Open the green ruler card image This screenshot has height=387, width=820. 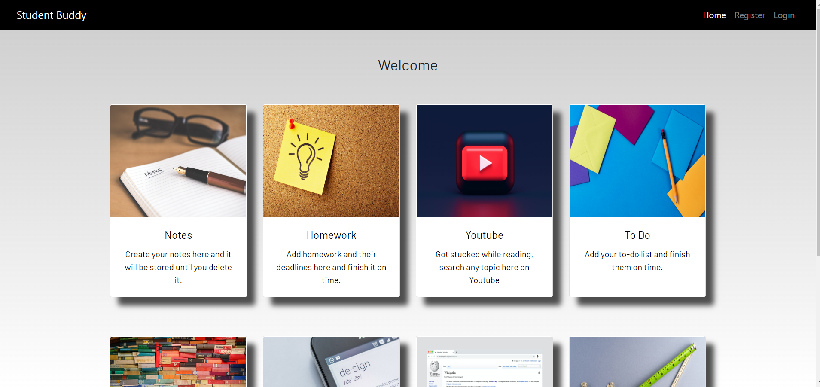637,362
